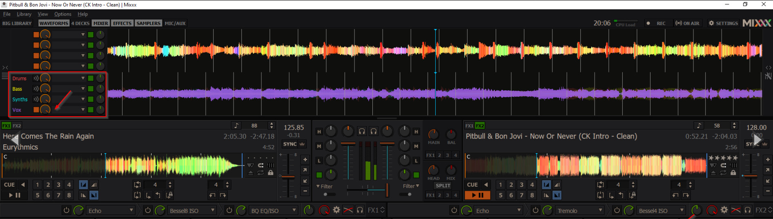Toggle repeat mode on the Pitbull deck

[x=723, y=173]
